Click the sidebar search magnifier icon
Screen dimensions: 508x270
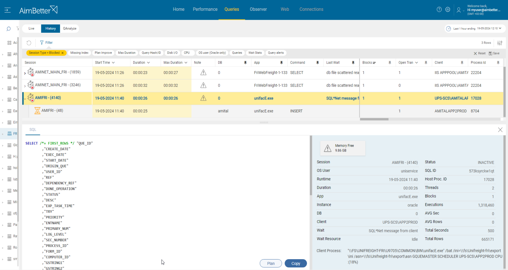pos(9,29)
